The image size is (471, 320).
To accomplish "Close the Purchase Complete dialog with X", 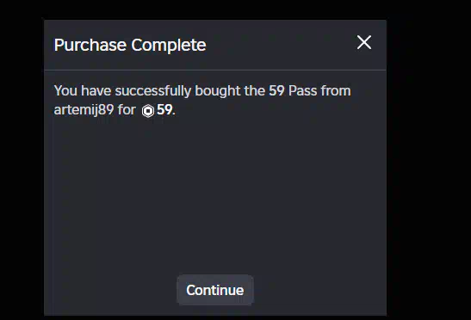I will coord(364,42).
